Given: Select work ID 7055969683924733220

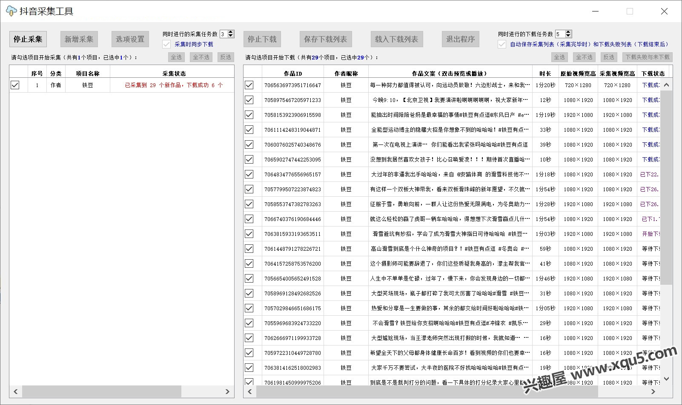Looking at the screenshot, I should [x=292, y=323].
